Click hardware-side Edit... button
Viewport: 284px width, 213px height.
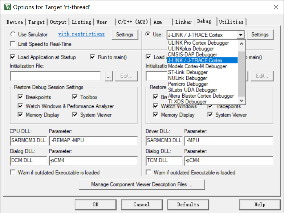point(262,76)
